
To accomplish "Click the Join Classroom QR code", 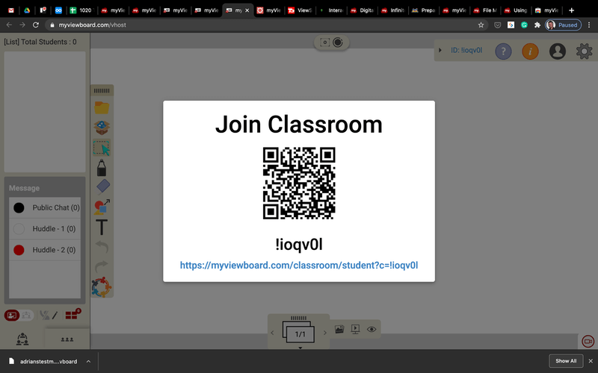I will point(299,183).
